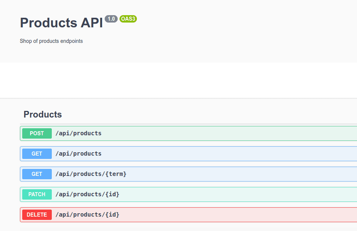
Task: Click the /api/products path in the POST row
Action: tap(78, 133)
